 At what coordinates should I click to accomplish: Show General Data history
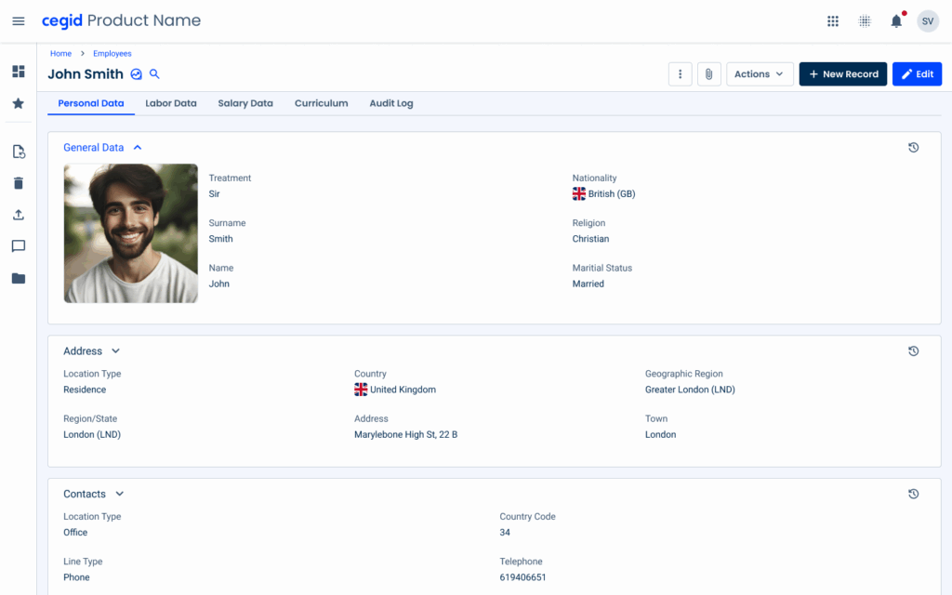[x=913, y=148]
